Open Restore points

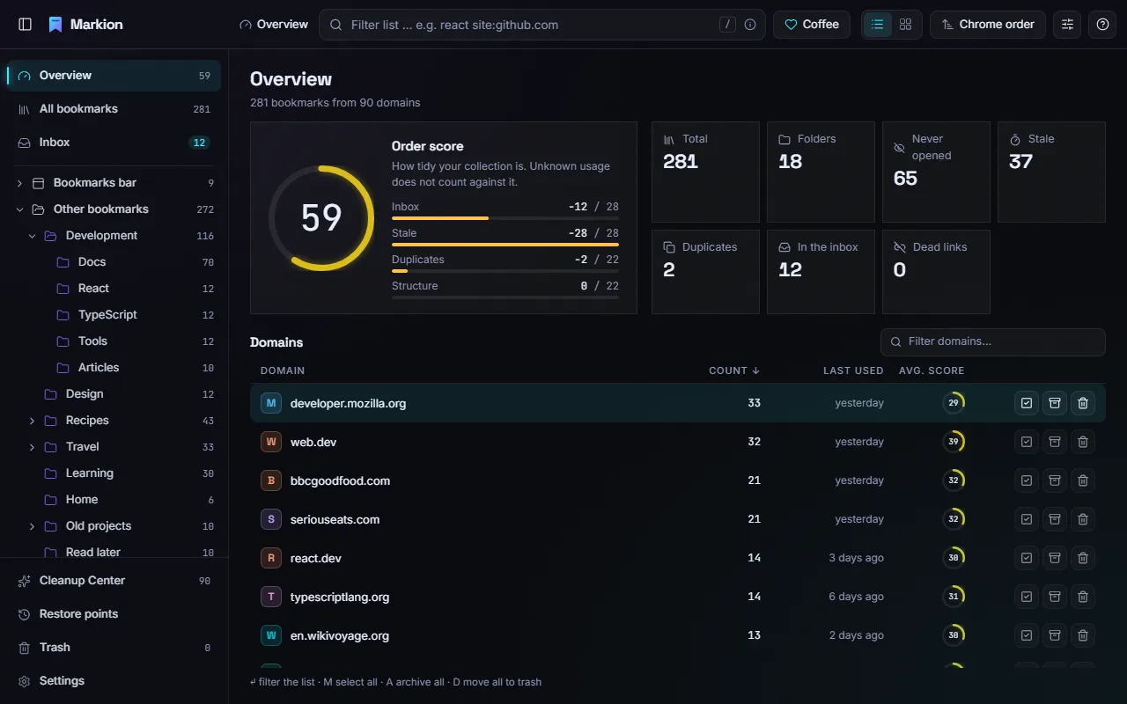point(114,614)
